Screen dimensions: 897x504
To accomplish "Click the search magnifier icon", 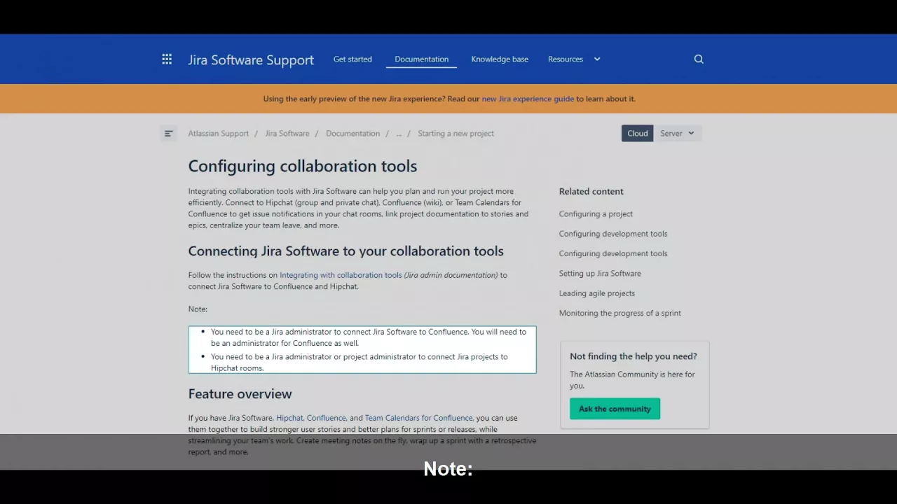I will [x=699, y=59].
